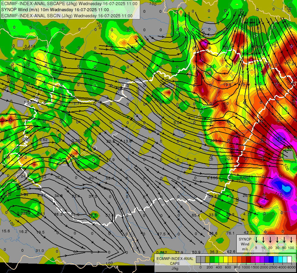Click the 42.7 value on the map

[x=248, y=232]
